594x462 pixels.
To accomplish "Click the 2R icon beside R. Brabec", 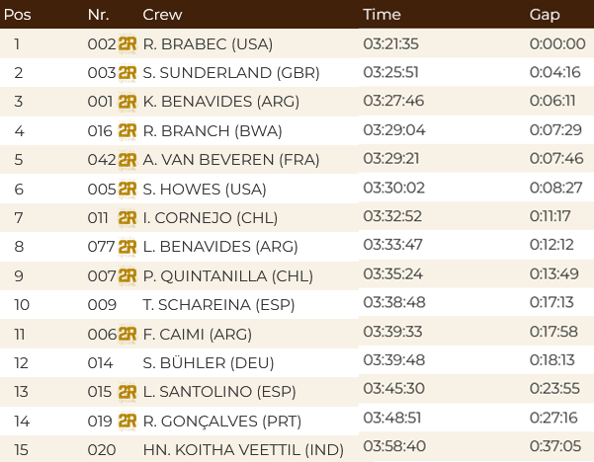I will [127, 44].
